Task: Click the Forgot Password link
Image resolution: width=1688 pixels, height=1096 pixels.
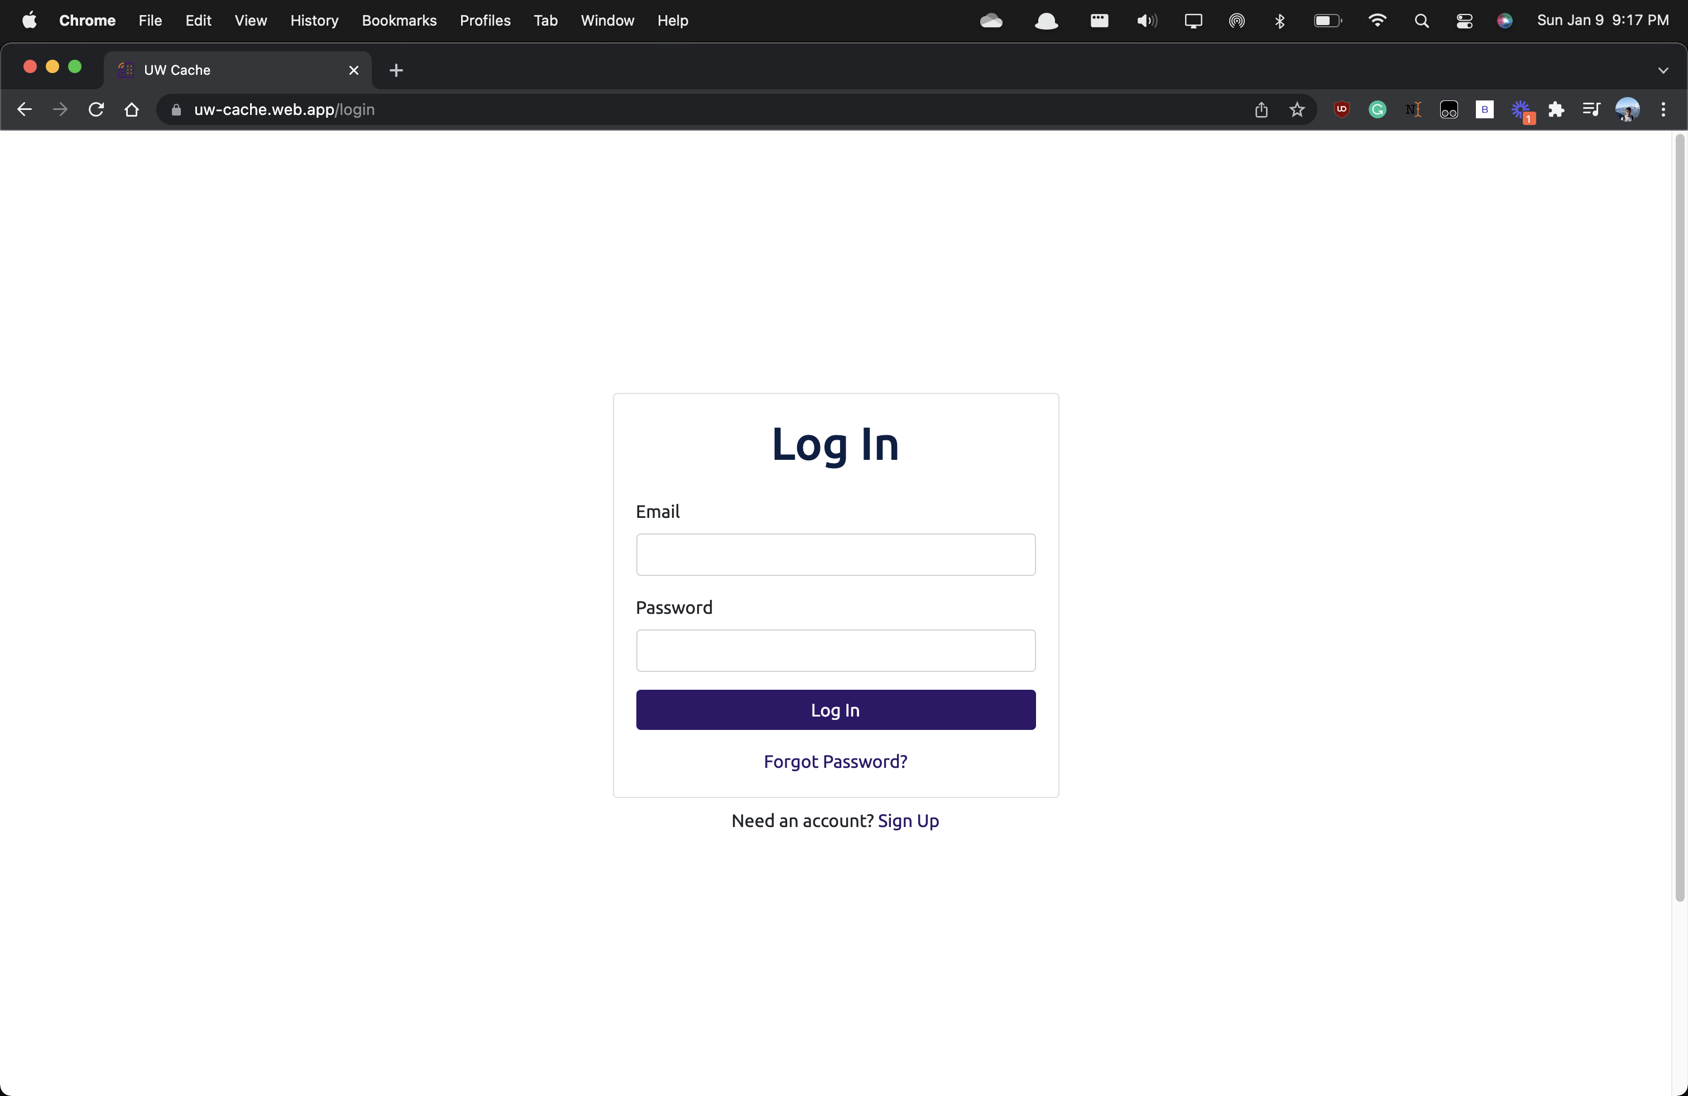Action: click(835, 761)
